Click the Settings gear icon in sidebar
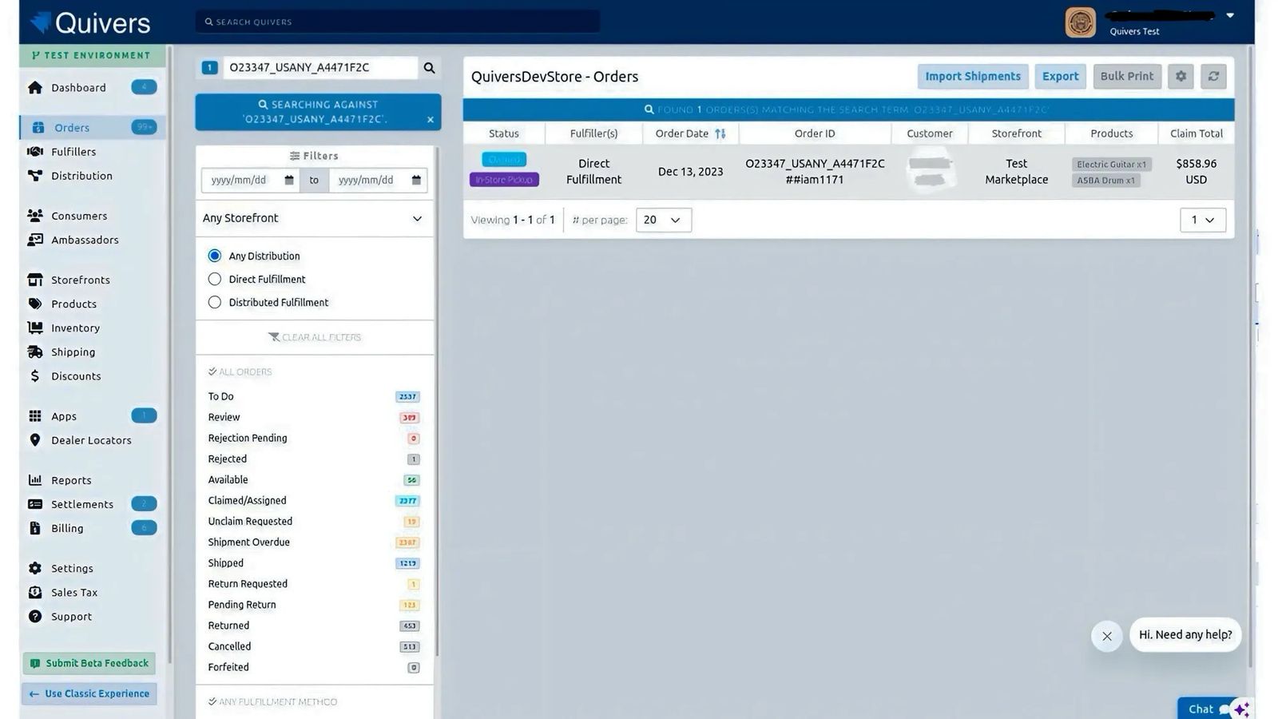This screenshot has width=1278, height=719. pos(35,568)
